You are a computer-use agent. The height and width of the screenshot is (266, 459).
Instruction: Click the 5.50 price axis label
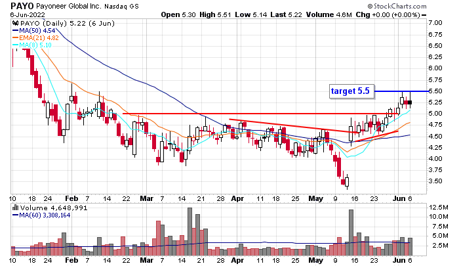tap(435, 91)
